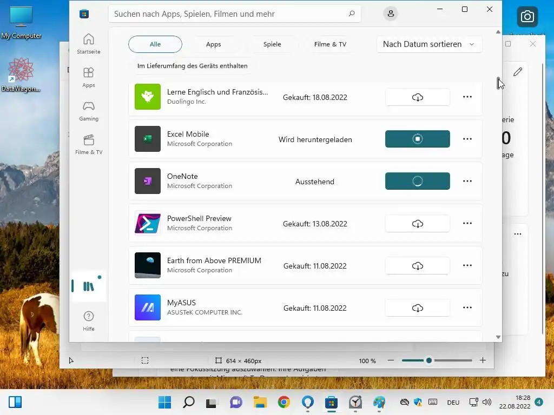Click the zoom slider handle in Snipping Tool
554x415 pixels.
coord(429,360)
